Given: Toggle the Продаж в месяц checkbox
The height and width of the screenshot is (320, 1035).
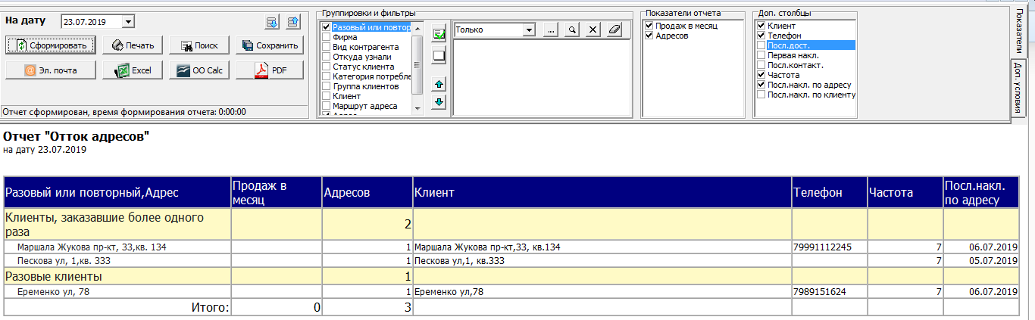Looking at the screenshot, I should click(x=649, y=26).
